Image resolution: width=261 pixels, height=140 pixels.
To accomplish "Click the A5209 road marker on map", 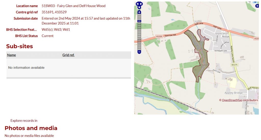I will click(x=159, y=37).
